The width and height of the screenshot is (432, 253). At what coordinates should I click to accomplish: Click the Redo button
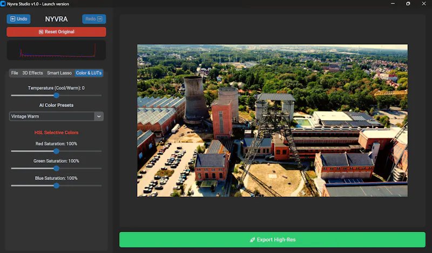tap(94, 19)
